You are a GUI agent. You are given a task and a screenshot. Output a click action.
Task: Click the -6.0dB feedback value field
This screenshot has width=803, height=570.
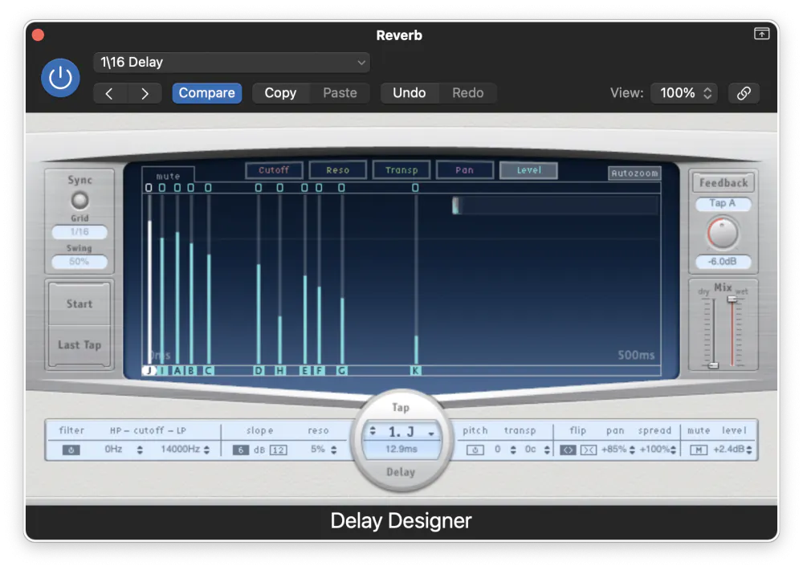point(723,262)
